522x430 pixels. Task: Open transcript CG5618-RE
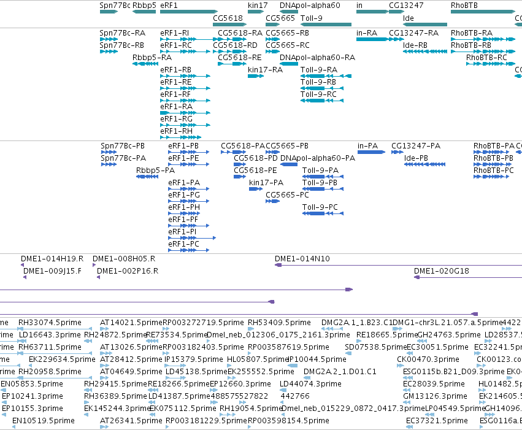pos(240,58)
